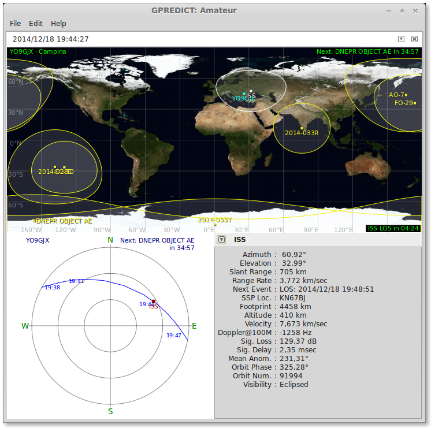Click the Azimuth value 60,92°
Image resolution: width=431 pixels, height=428 pixels.
click(294, 255)
